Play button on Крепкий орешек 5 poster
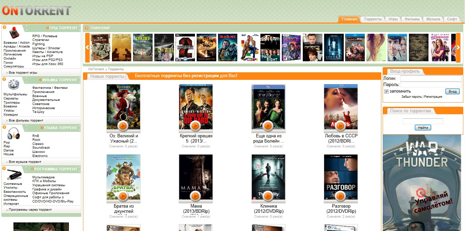465x231 pixels. point(196,126)
